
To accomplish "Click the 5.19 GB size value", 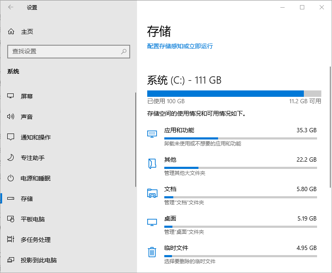I will pyautogui.click(x=307, y=218).
